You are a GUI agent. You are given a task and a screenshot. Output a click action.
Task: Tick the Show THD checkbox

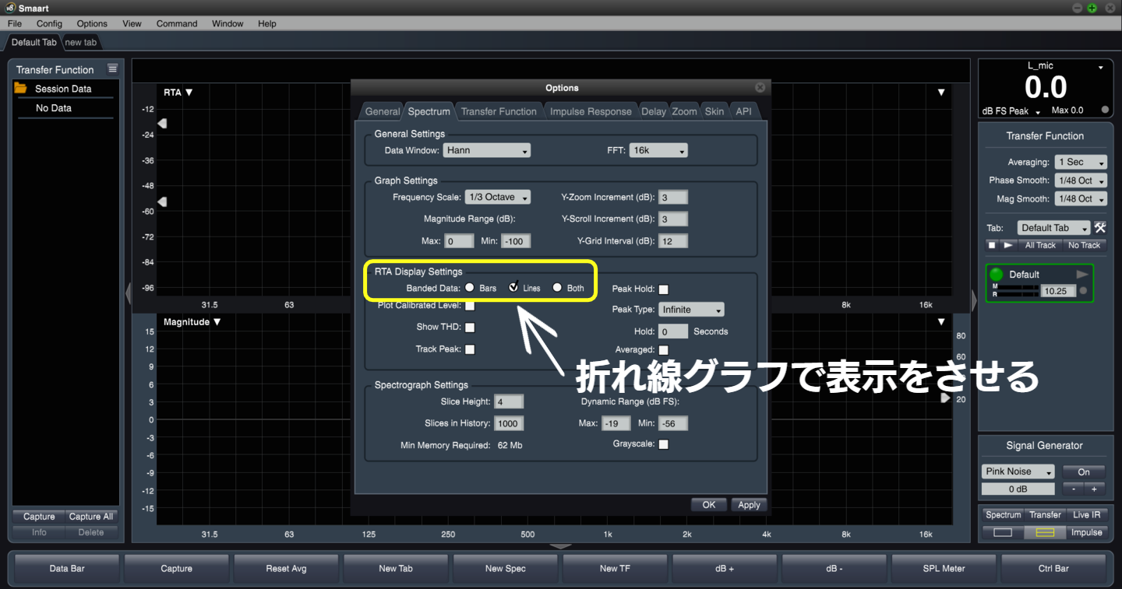pyautogui.click(x=470, y=328)
